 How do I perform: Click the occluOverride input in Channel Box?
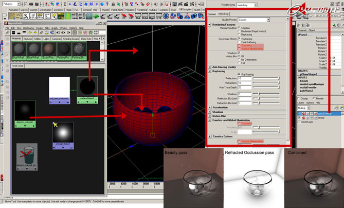(x=308, y=88)
